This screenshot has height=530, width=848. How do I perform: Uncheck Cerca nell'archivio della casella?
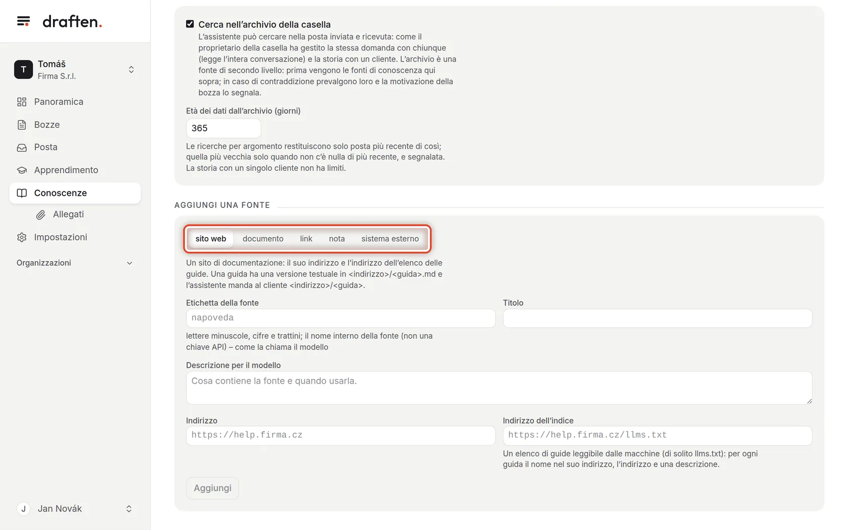point(190,24)
